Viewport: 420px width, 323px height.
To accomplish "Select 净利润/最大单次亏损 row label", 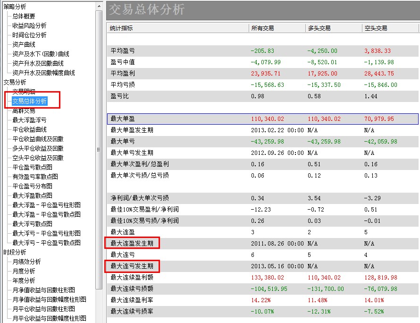I will [x=140, y=198].
